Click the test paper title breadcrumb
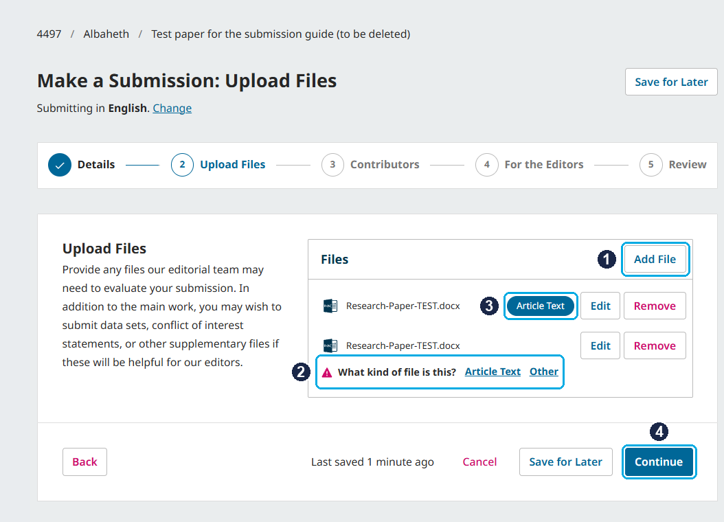The image size is (724, 522). (281, 34)
